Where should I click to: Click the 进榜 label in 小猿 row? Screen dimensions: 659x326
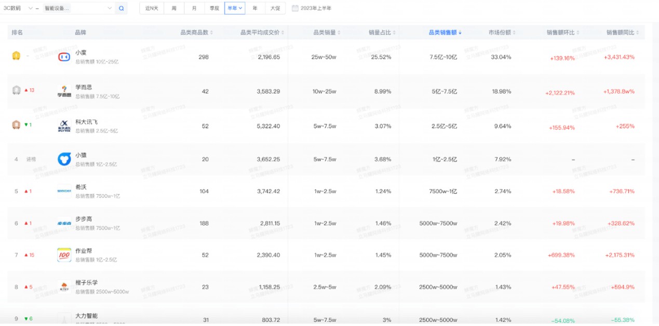31,159
